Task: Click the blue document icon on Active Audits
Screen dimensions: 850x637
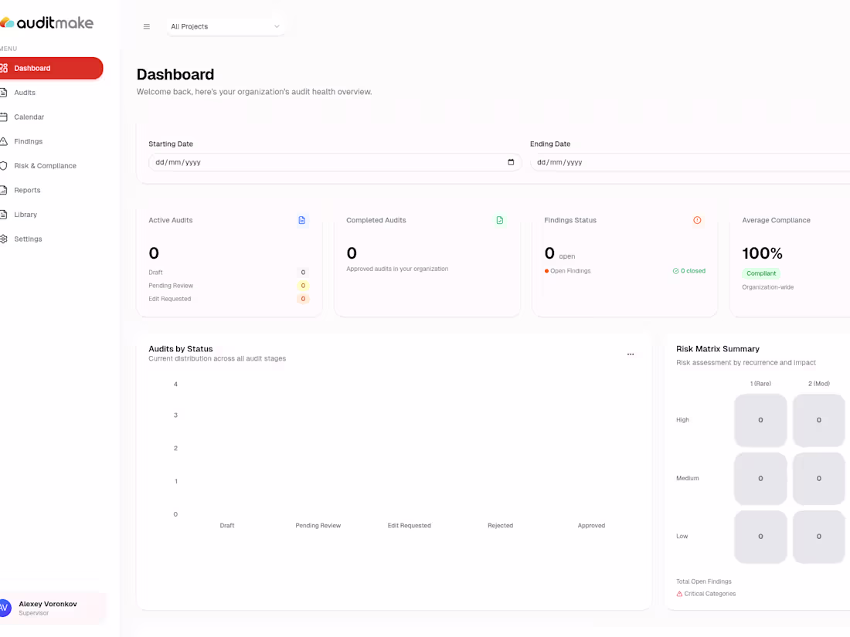Action: 301,220
